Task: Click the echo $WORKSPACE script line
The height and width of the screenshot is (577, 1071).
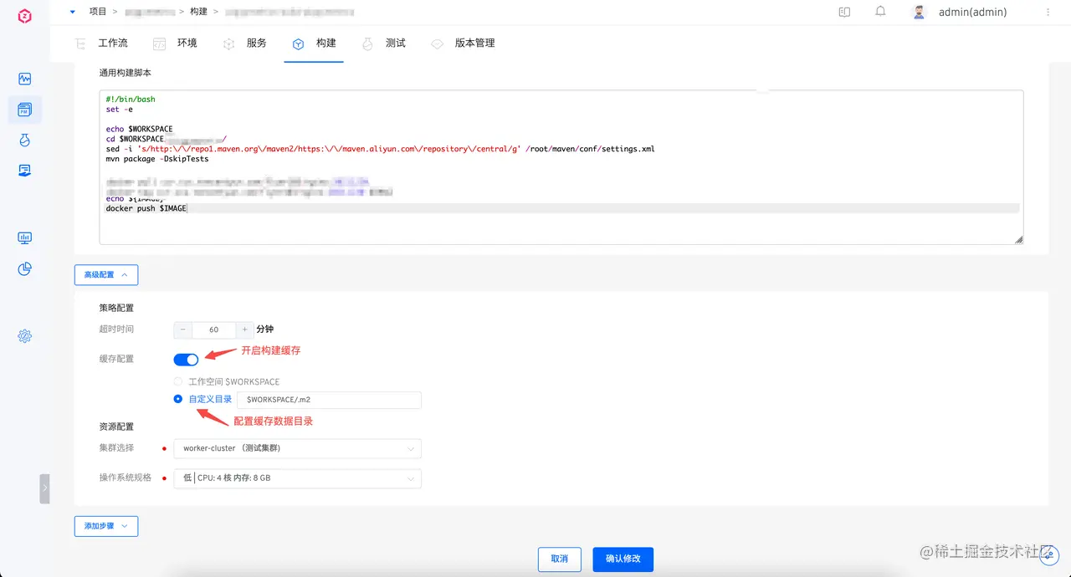Action: click(139, 129)
